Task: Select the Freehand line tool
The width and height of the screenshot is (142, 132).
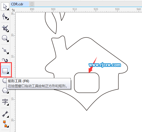Action: 5,51
